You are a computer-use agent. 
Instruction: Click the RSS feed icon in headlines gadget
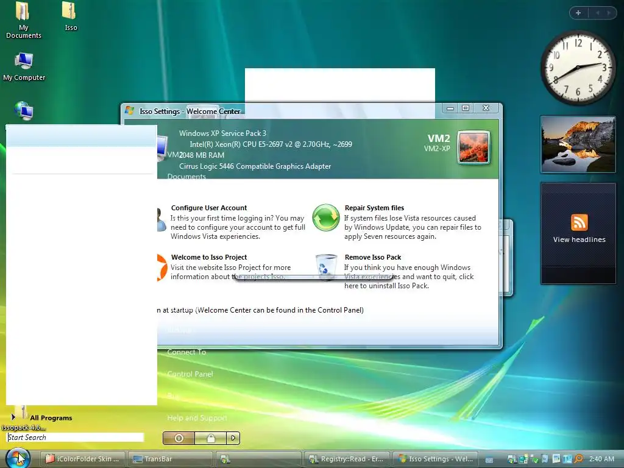pos(579,222)
